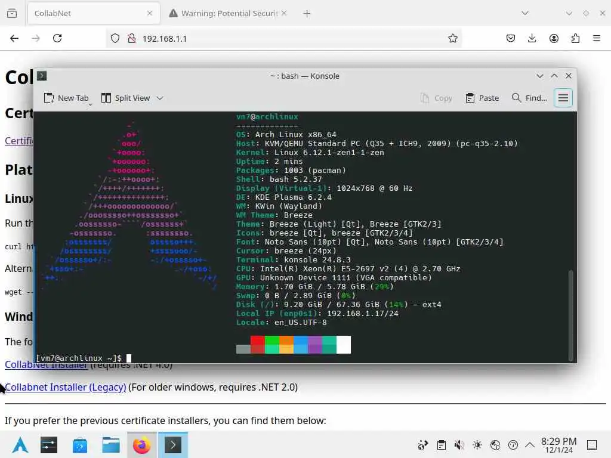Click the white color block in terminal palette
This screenshot has width=611, height=458.
(343, 345)
